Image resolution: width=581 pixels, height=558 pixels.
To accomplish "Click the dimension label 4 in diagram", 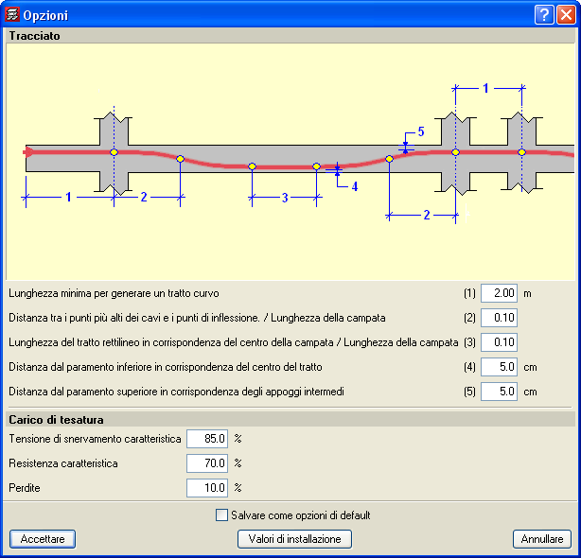I will 355,186.
